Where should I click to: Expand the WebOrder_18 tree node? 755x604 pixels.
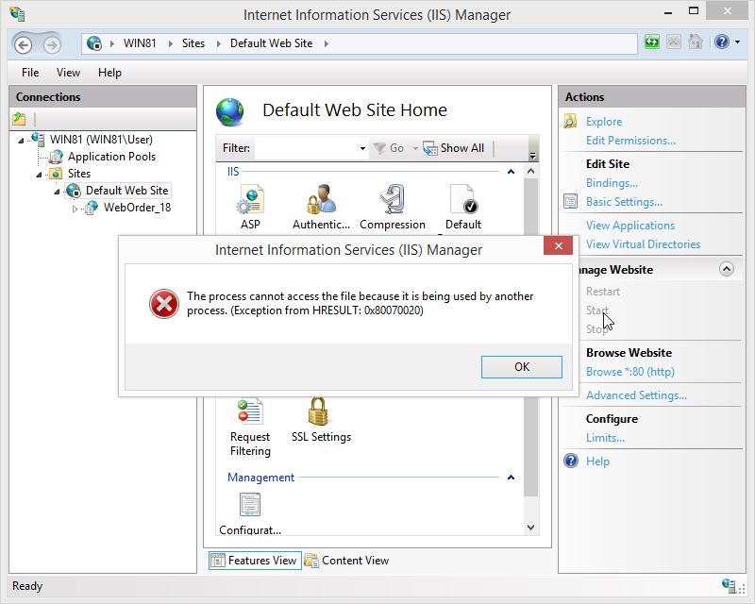click(75, 209)
